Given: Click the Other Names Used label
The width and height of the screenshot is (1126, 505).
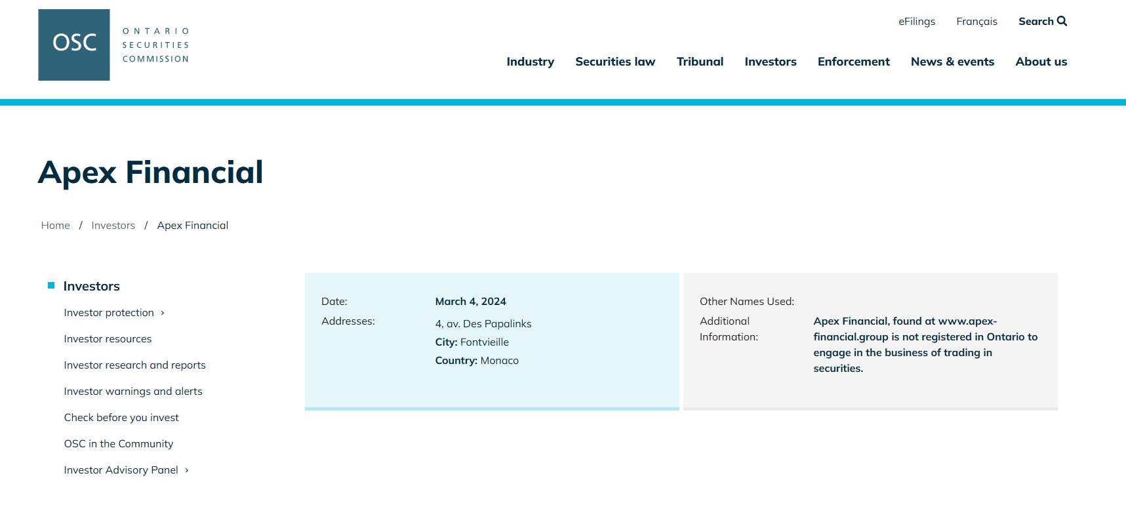Looking at the screenshot, I should 747,302.
